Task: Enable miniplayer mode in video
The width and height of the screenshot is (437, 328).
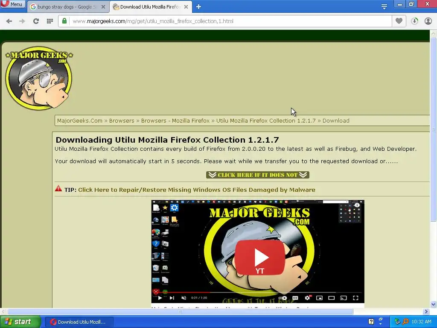Action: click(319, 298)
